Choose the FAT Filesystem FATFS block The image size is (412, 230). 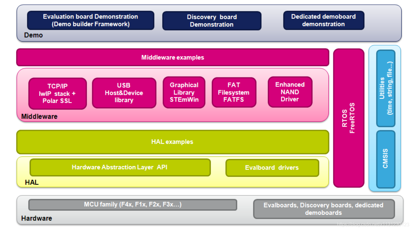(x=234, y=92)
